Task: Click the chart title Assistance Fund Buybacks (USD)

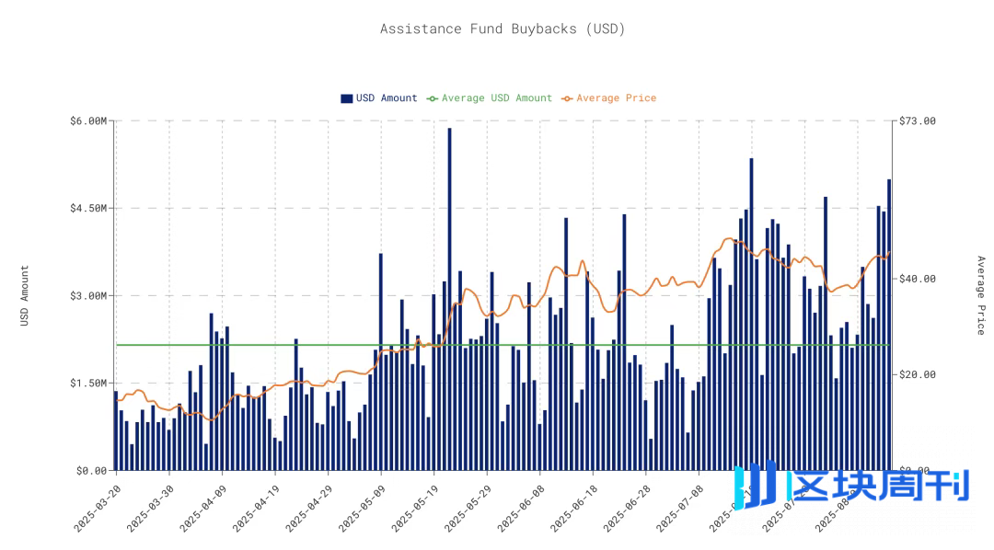Action: (503, 29)
